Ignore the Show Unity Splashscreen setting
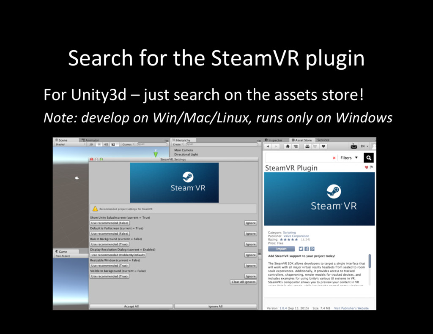433x334 pixels. (x=251, y=223)
